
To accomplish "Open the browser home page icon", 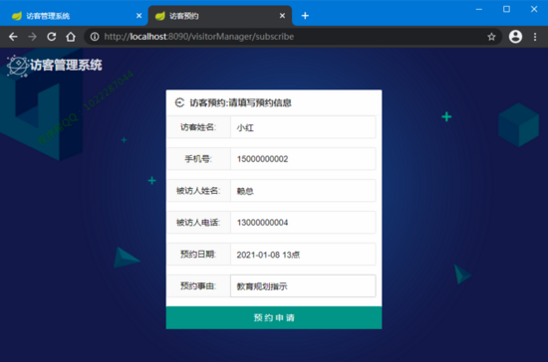I will click(71, 37).
